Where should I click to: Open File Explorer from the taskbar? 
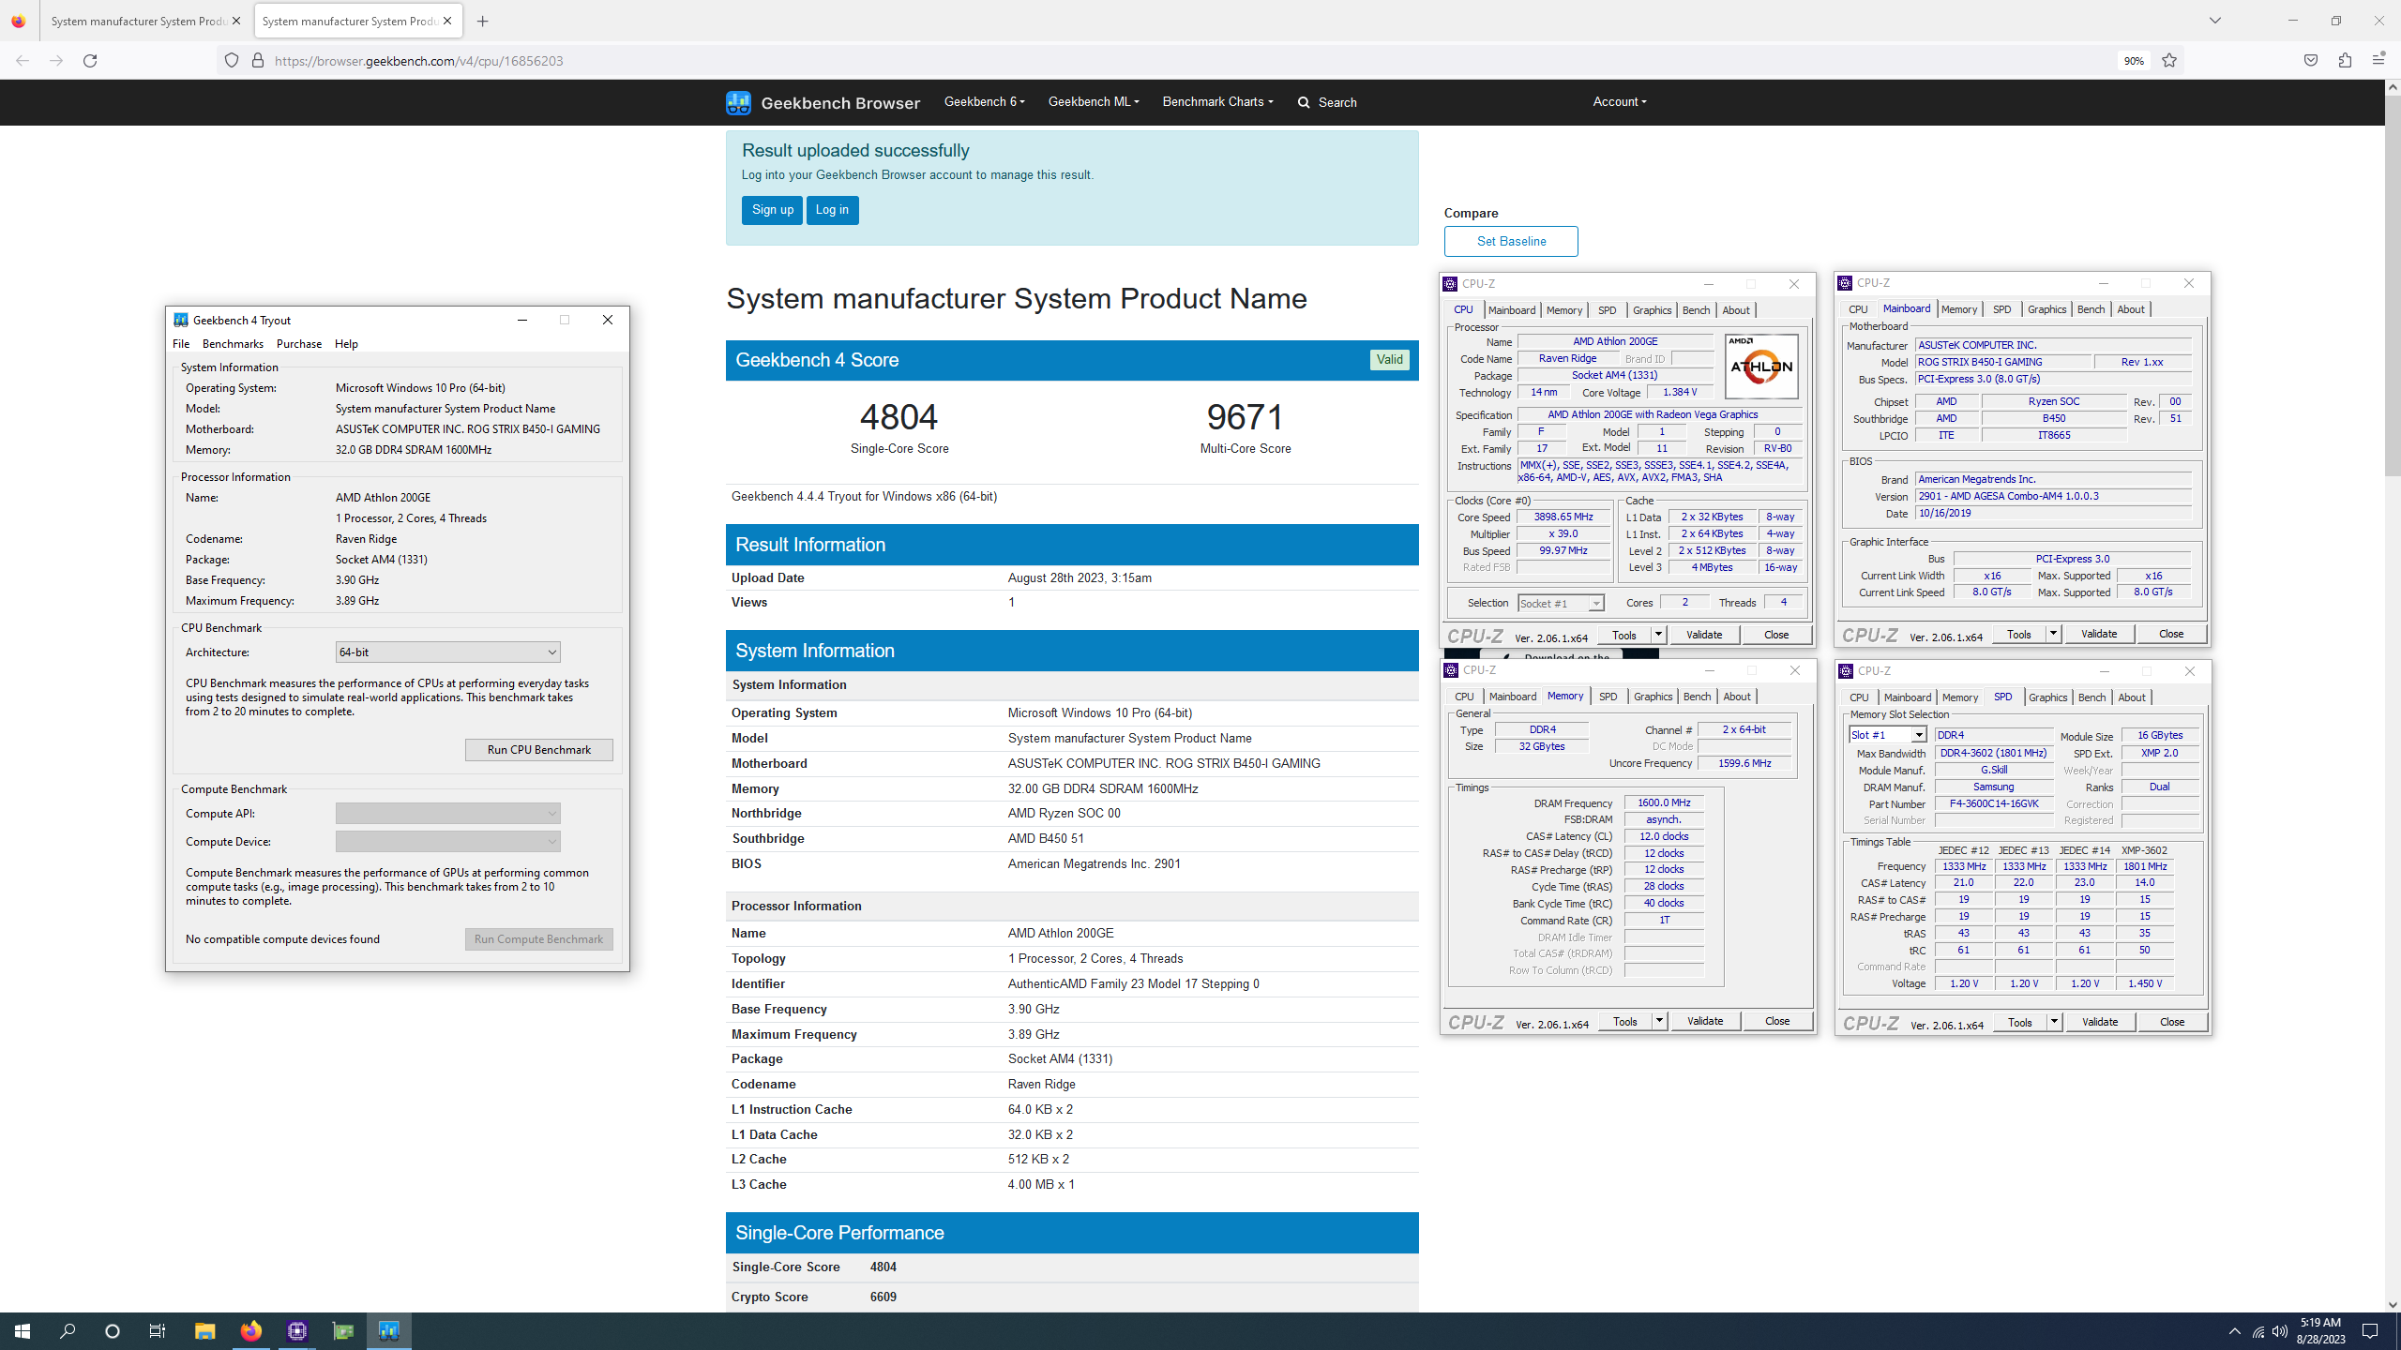204,1331
